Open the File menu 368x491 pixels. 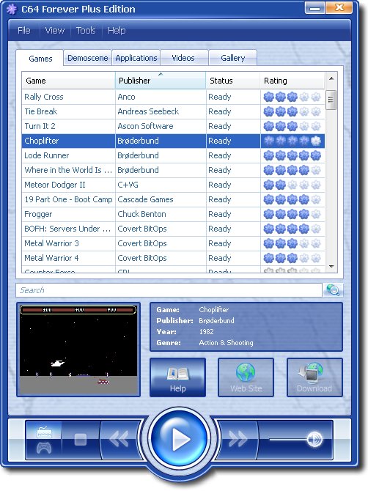click(23, 30)
